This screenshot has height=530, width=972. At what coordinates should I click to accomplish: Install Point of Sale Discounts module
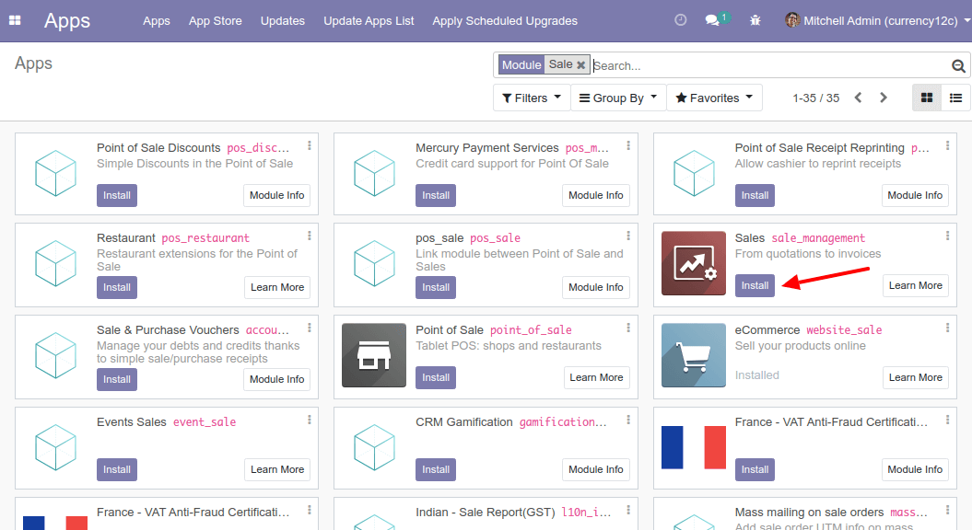[x=116, y=195]
